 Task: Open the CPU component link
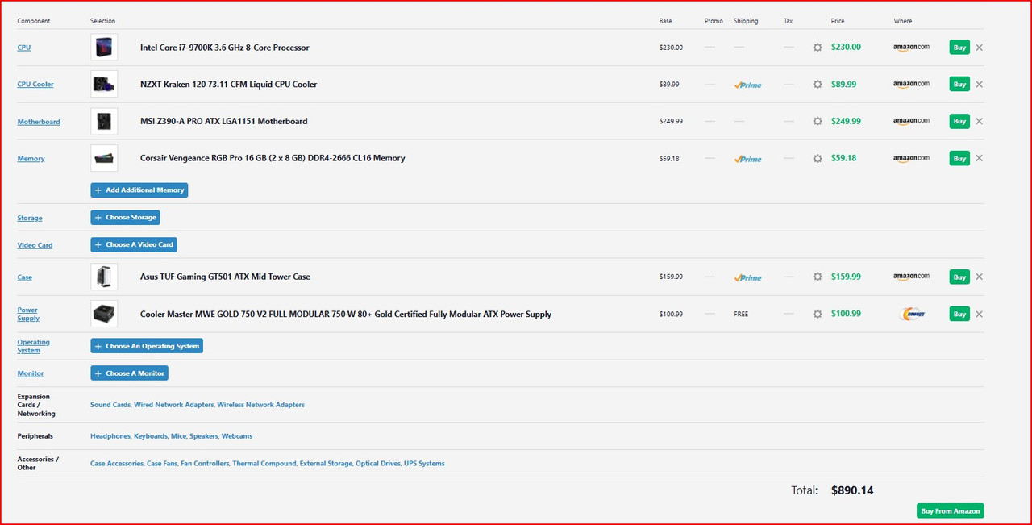tap(24, 48)
